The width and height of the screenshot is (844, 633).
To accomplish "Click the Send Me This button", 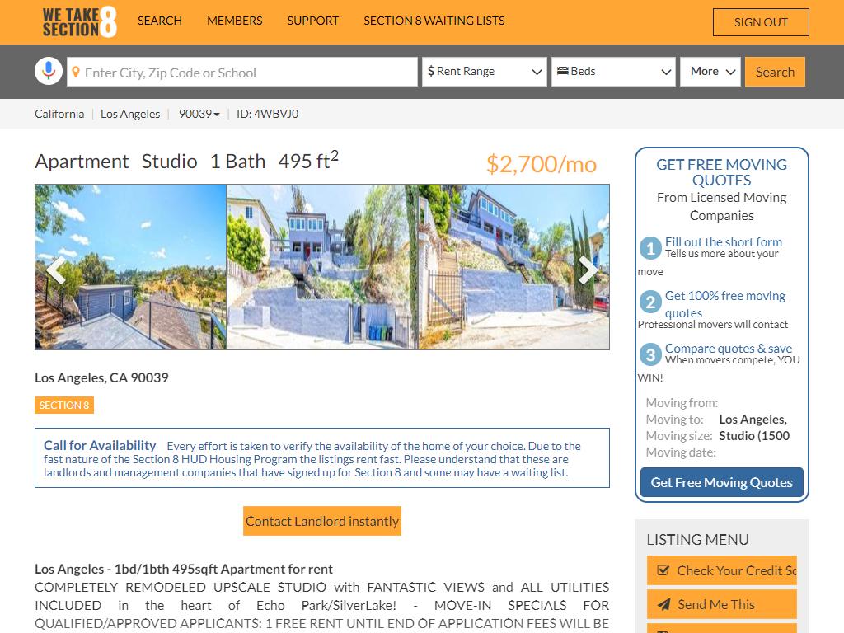I will (x=721, y=604).
